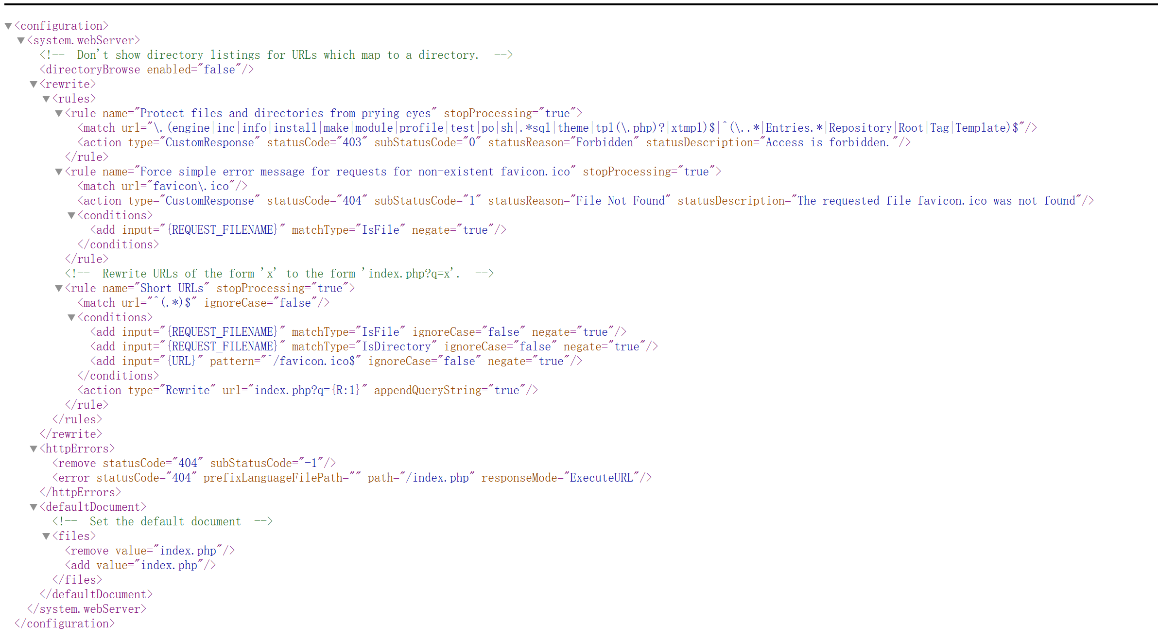This screenshot has height=641, width=1158.
Task: Collapse the 'Force simple error message' rule
Action: pyautogui.click(x=59, y=172)
